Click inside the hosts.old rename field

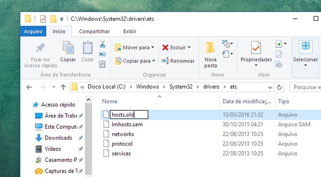(x=129, y=115)
